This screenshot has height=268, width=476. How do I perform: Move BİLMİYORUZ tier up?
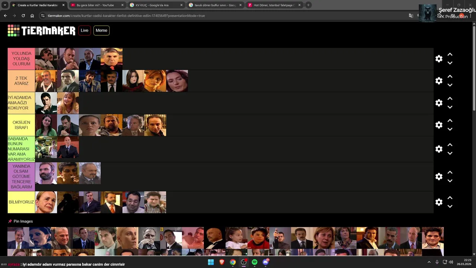click(450, 198)
